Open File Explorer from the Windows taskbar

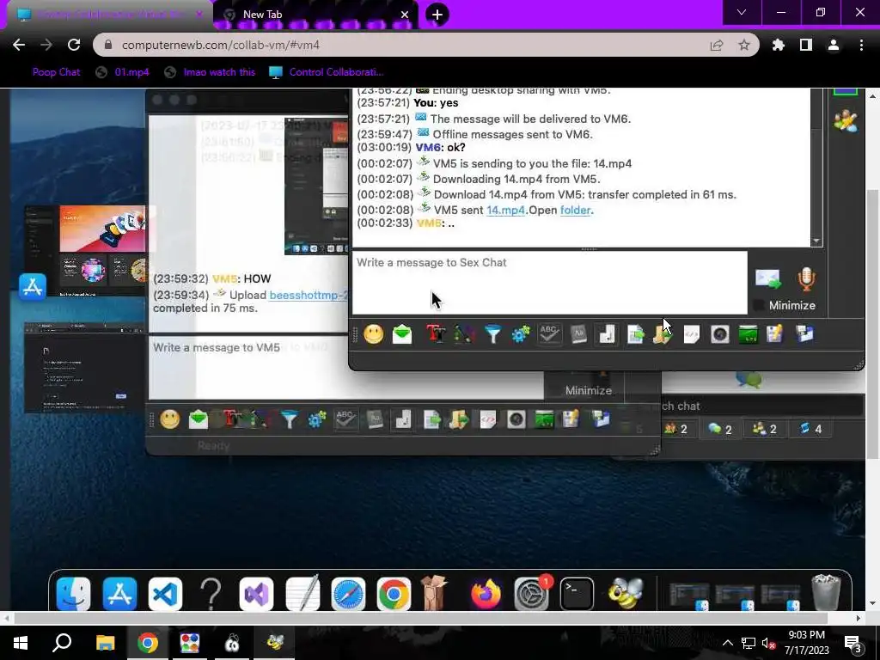(105, 643)
